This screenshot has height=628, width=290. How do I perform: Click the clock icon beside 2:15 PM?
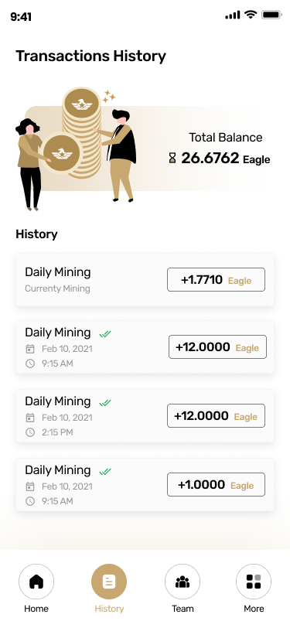point(30,432)
